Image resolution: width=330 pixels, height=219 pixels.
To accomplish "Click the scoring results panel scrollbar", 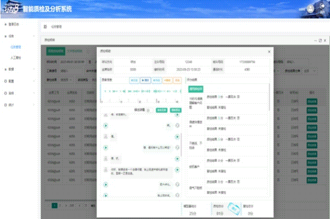I will tap(269, 97).
